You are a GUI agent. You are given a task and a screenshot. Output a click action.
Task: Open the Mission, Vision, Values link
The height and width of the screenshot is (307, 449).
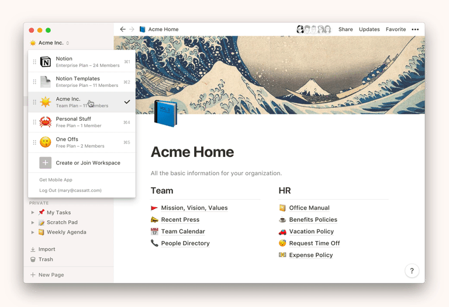tap(194, 208)
